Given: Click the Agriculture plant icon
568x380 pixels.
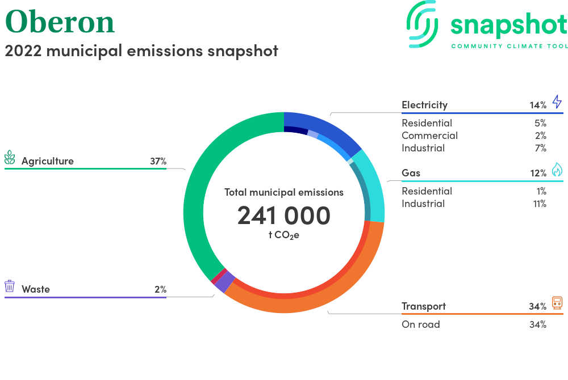Looking at the screenshot, I should point(10,158).
